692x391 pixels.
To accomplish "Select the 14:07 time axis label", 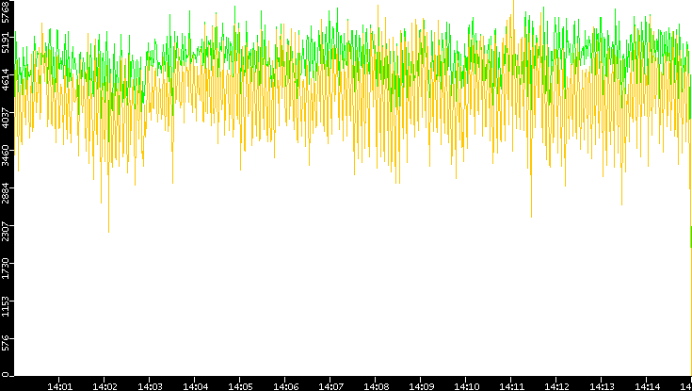I will coord(331,387).
